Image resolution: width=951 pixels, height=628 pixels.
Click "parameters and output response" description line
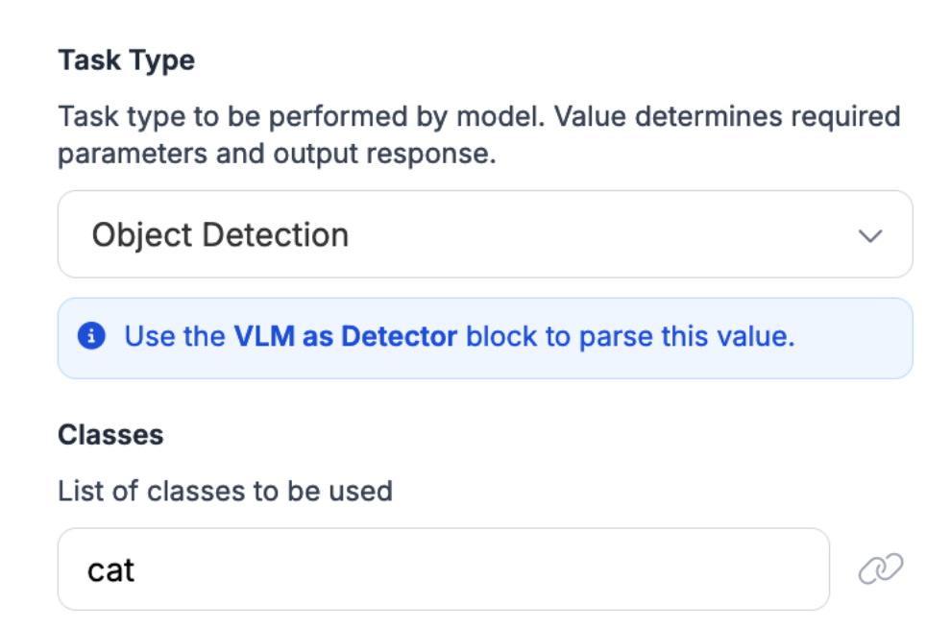[x=277, y=154]
